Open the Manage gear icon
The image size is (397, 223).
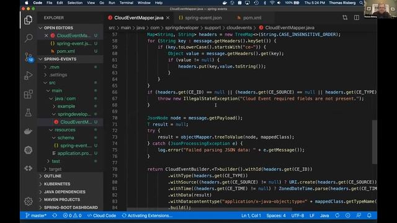coord(29,201)
